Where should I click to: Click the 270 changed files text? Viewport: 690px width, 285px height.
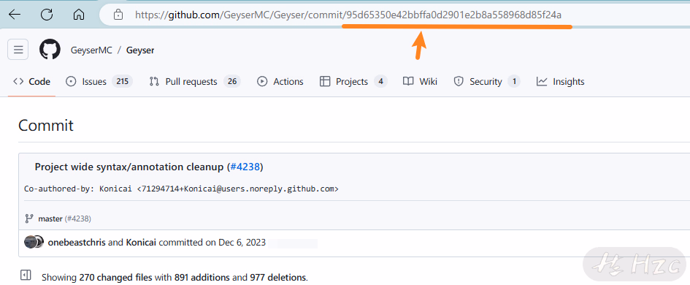point(116,278)
